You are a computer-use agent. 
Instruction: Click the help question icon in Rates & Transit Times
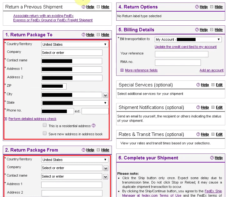click(x=198, y=134)
